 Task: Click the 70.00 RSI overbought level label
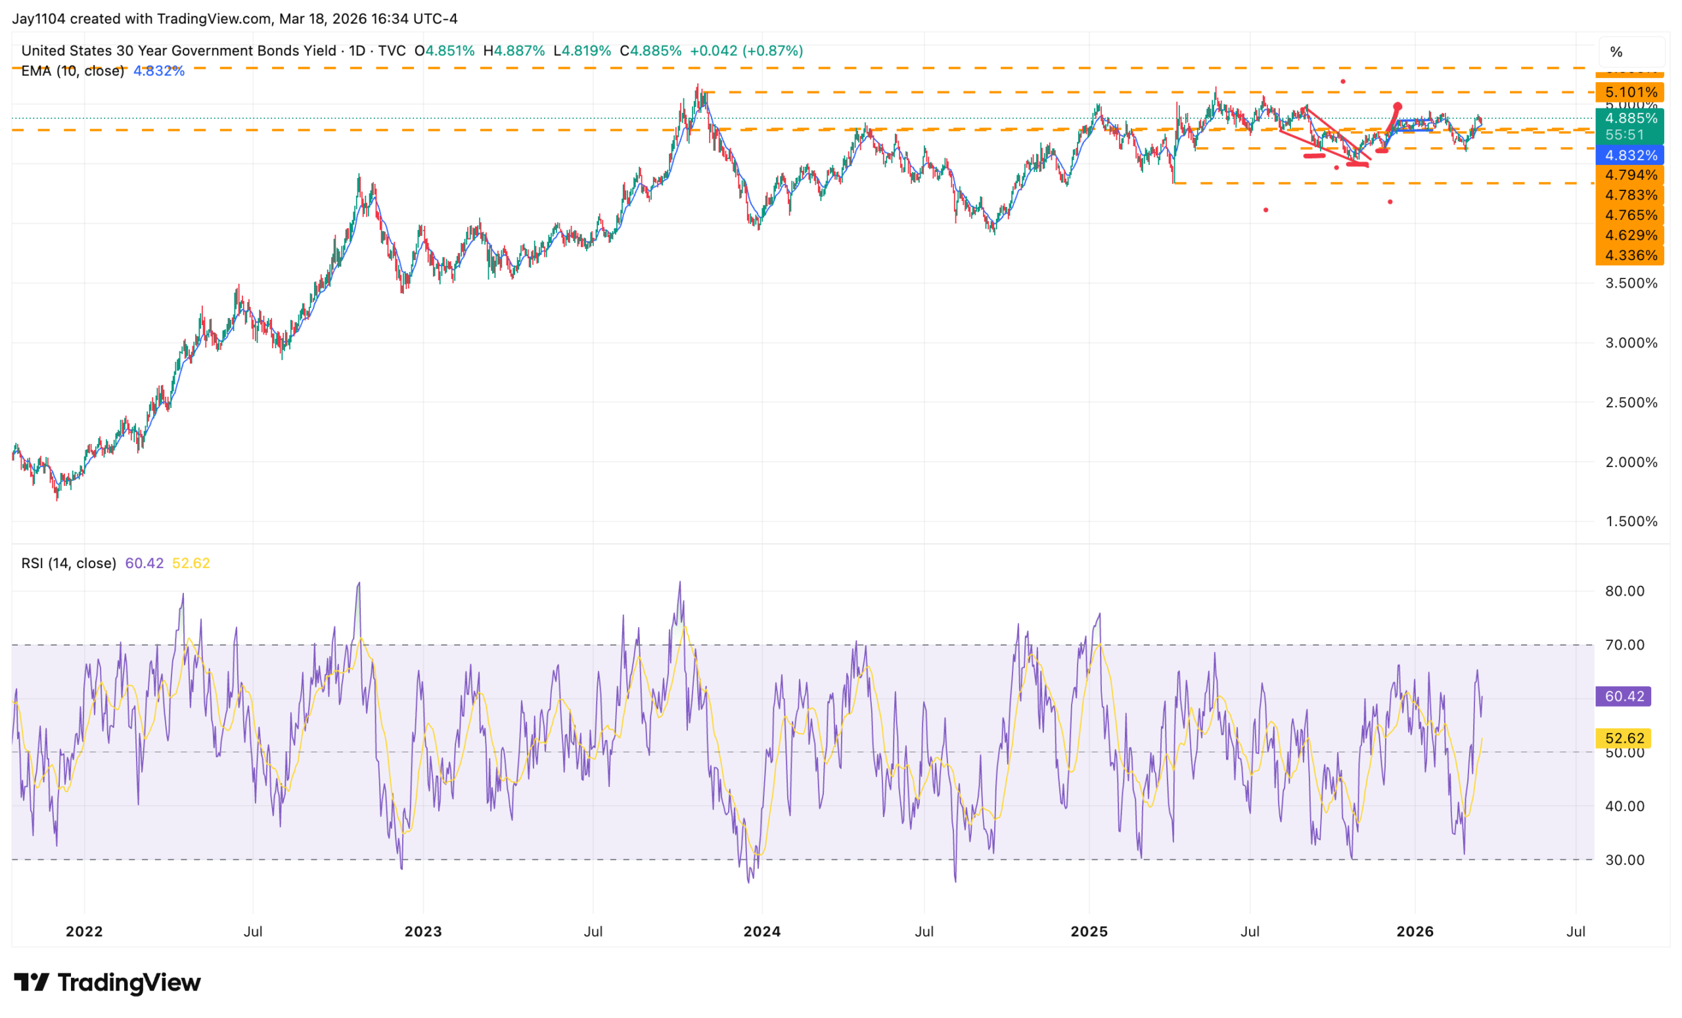[x=1624, y=645]
